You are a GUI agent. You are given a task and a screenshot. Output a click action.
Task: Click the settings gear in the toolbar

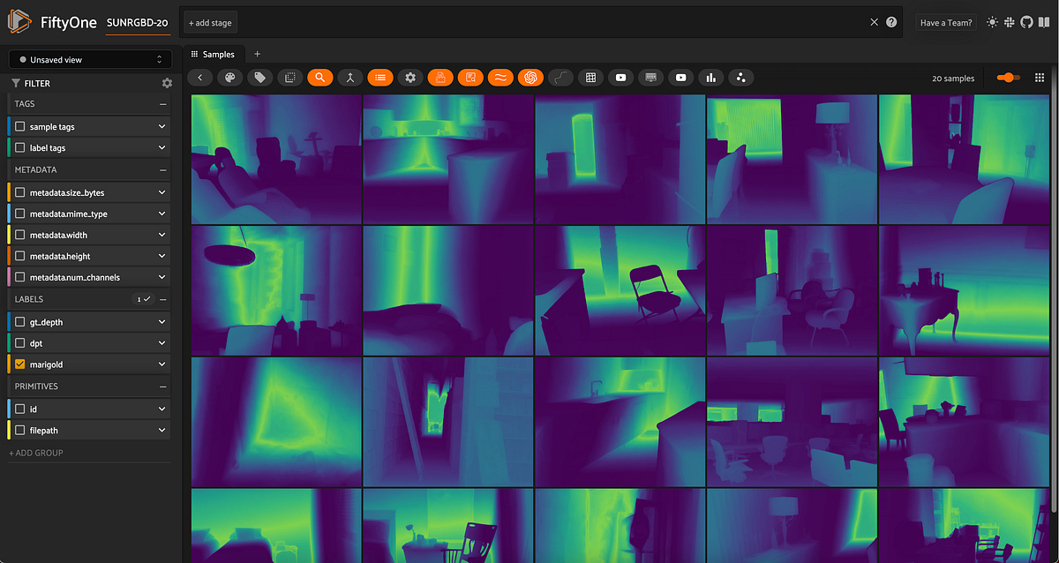(410, 78)
